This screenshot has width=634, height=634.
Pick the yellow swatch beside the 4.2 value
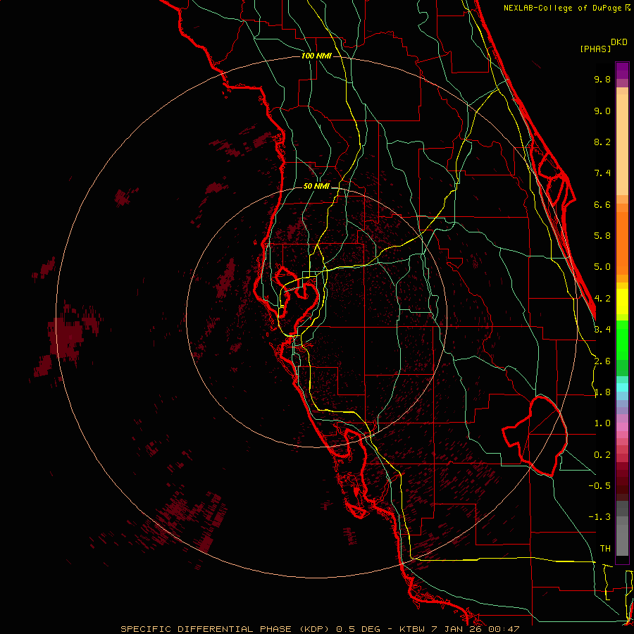622,299
